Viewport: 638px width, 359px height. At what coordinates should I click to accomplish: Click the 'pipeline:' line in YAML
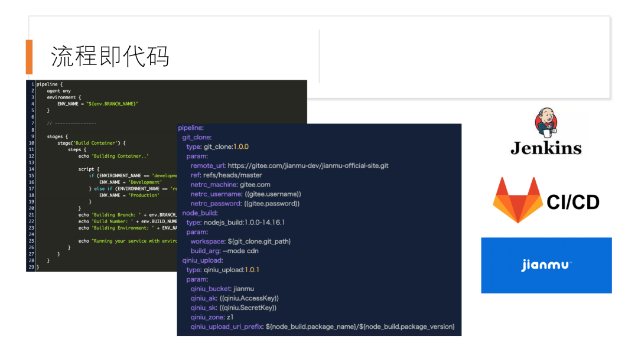[191, 128]
